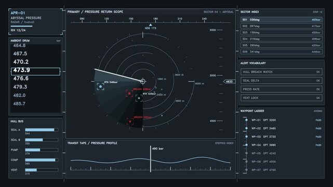Select the RTN 548bar target reticle
333x187 pixels.
tap(100, 86)
